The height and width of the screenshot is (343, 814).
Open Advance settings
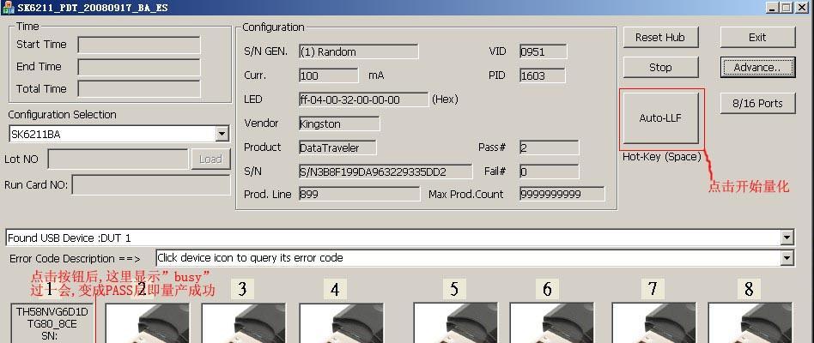757,68
